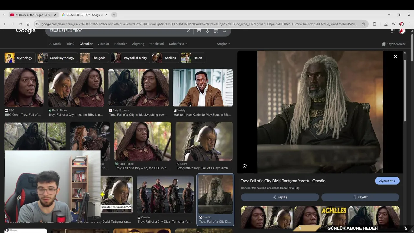The width and height of the screenshot is (414, 233).
Task: Open Variety Hakeem Kae-Kazim image result
Action: click(x=203, y=88)
